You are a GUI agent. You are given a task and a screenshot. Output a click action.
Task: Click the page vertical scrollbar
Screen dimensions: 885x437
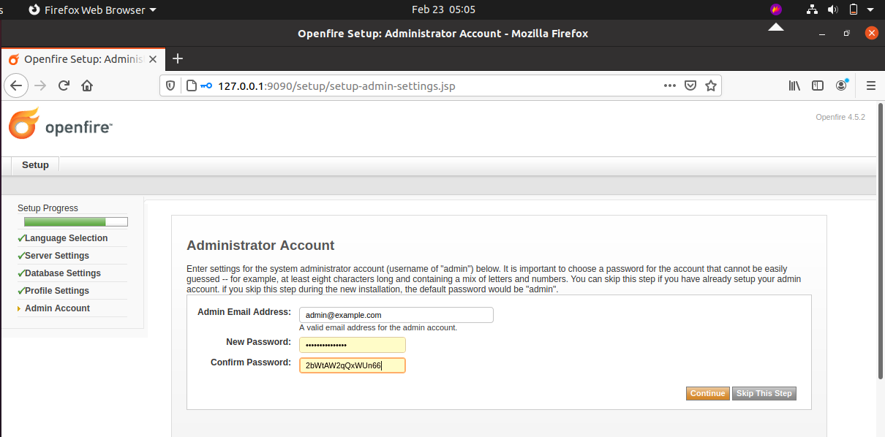tap(880, 241)
